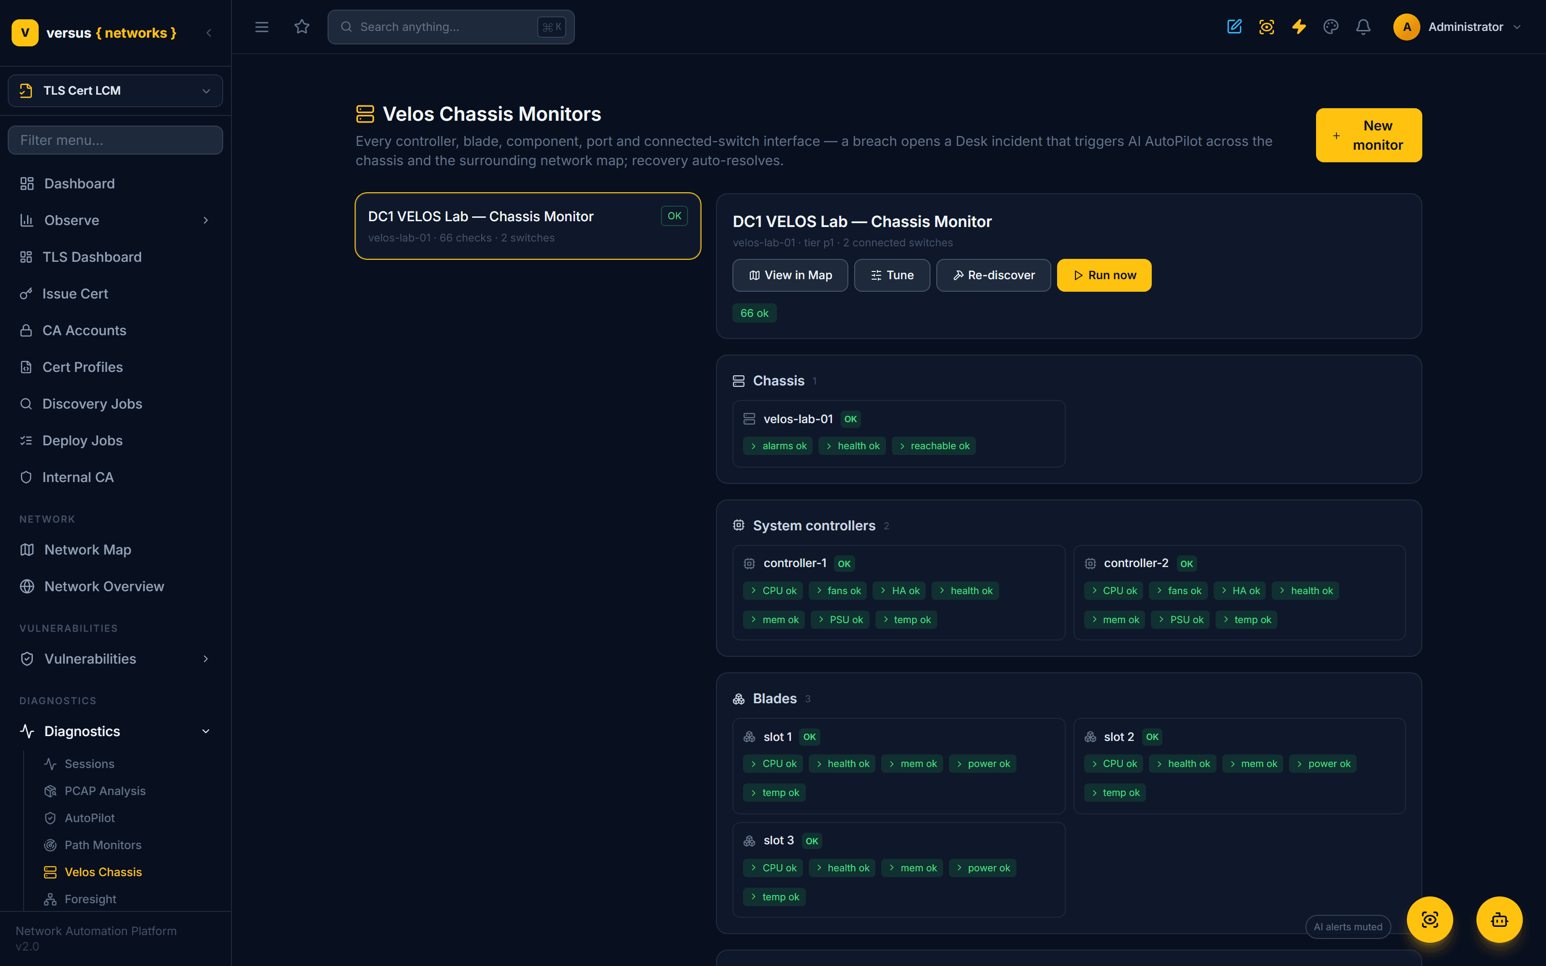Screen dimensions: 1546x966
Task: Click Re-discover button
Action: click(993, 275)
